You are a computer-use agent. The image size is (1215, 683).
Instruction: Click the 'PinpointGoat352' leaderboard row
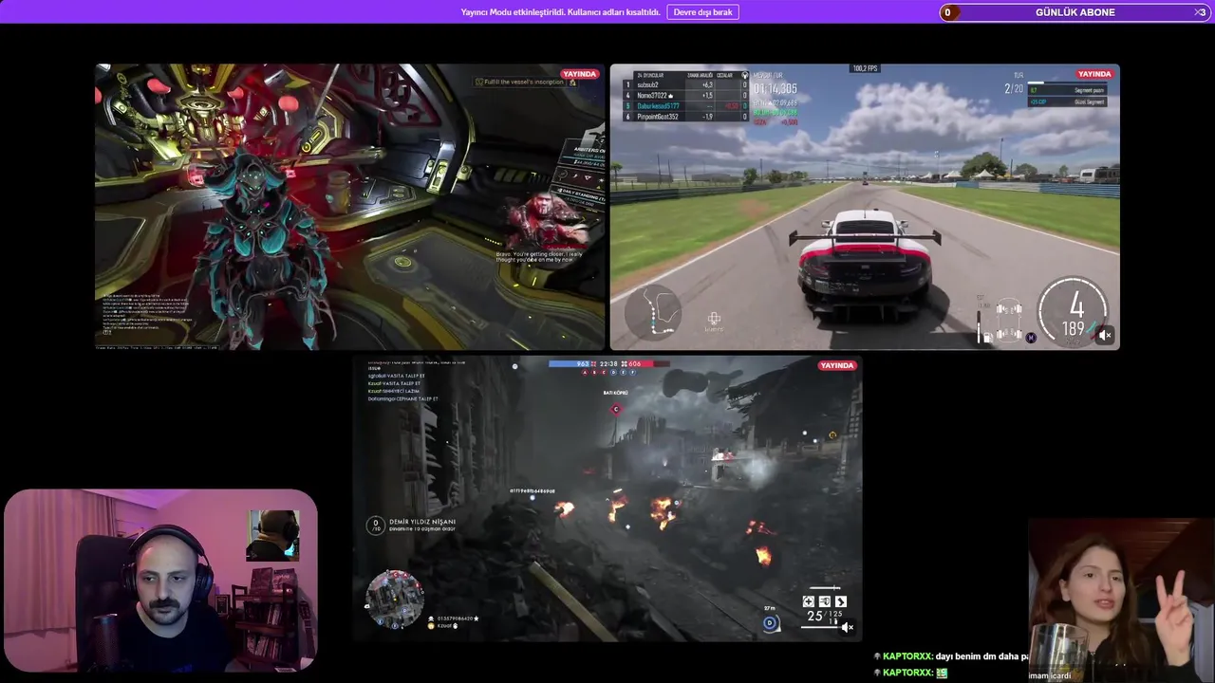(x=684, y=116)
